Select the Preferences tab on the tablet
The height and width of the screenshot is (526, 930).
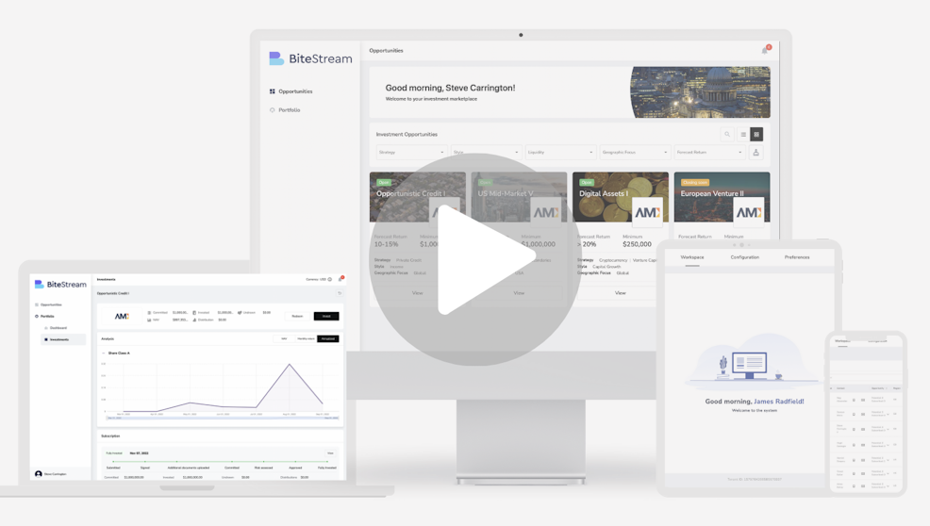(797, 257)
